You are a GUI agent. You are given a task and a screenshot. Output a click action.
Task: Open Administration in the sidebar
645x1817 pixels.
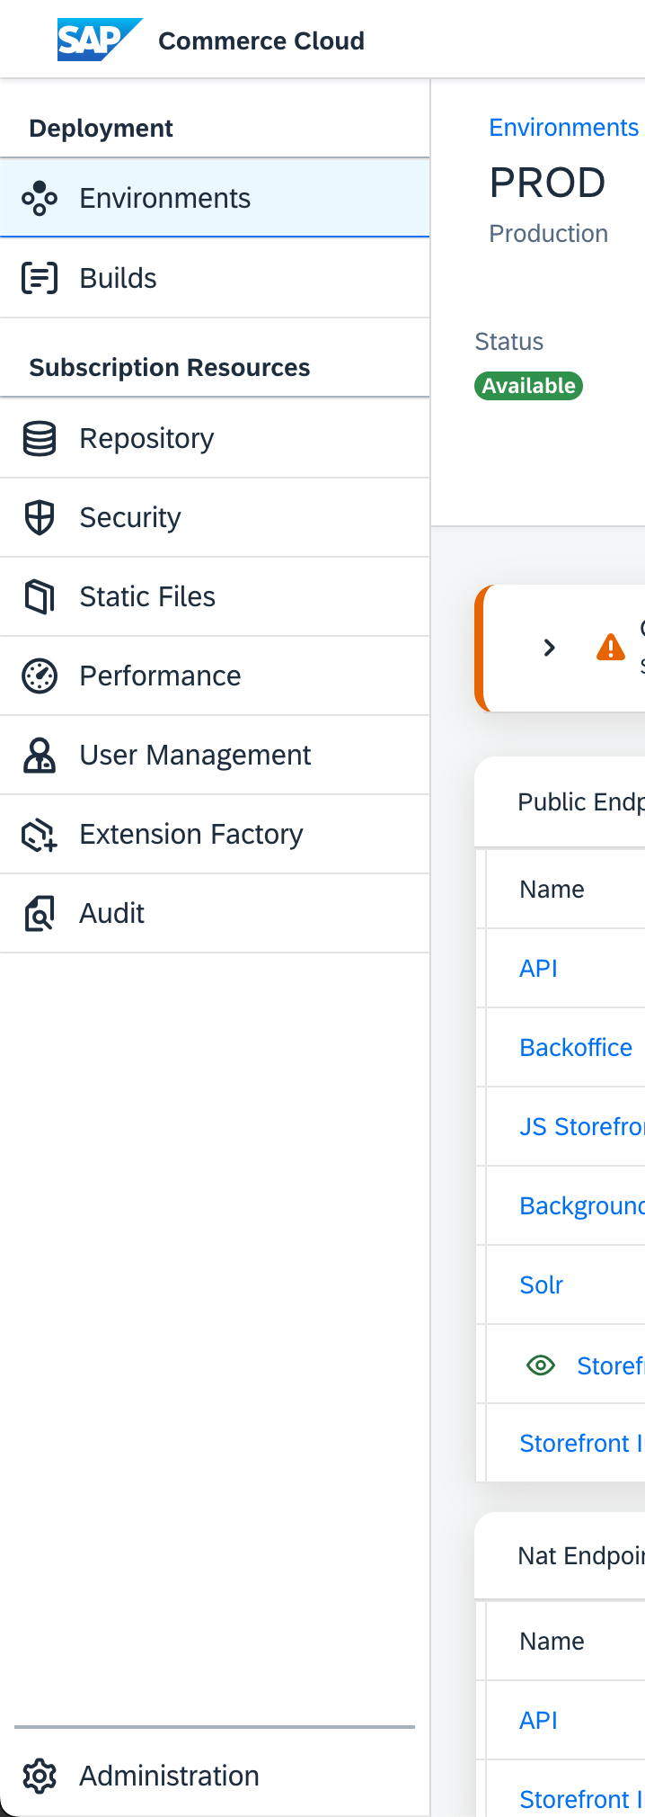tap(215, 1776)
